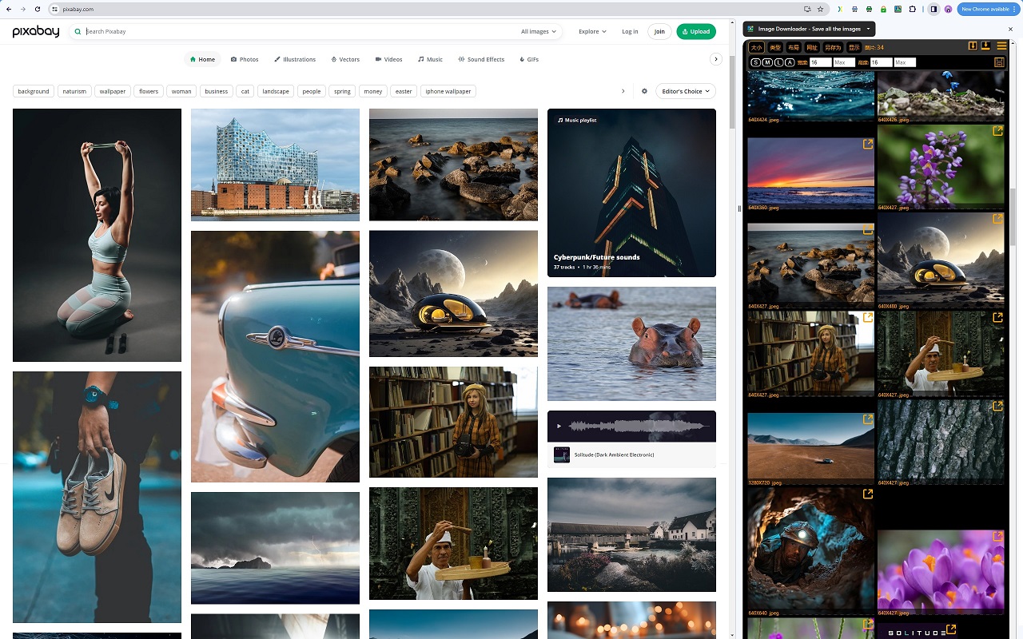Viewport: 1023px width, 639px height.
Task: Open the hamburger menu in Image Downloader
Action: (x=1001, y=46)
